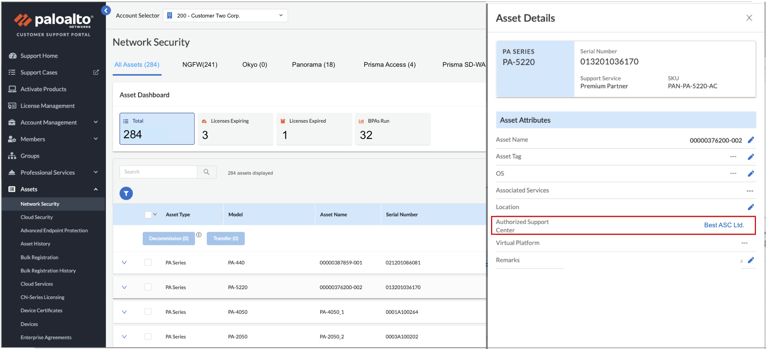The width and height of the screenshot is (769, 349).
Task: Click the Best ASC Ltd. link
Action: click(x=724, y=225)
